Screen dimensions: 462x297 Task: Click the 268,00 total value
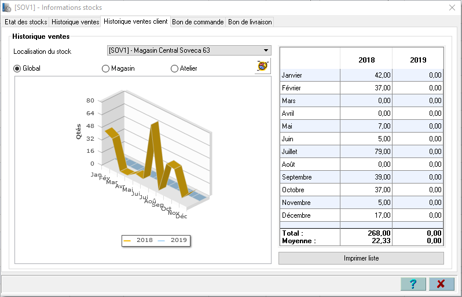point(379,233)
